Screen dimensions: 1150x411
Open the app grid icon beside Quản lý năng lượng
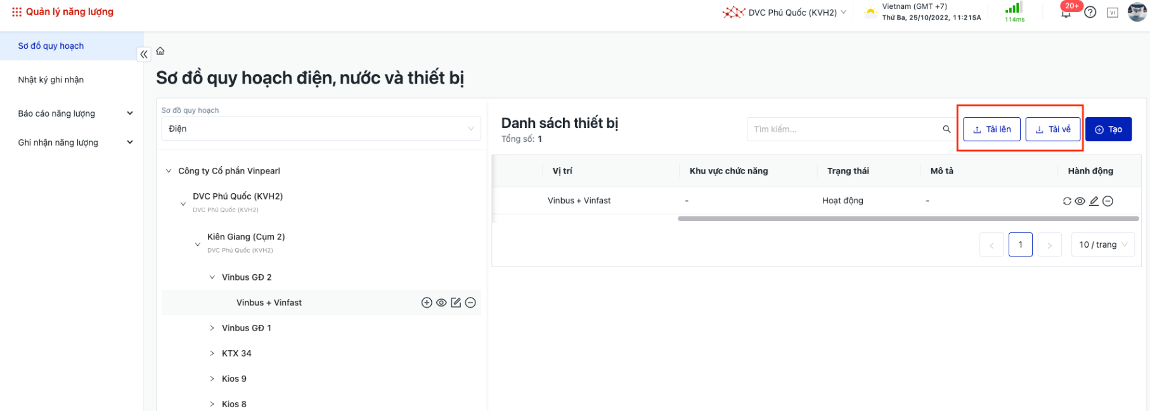16,12
